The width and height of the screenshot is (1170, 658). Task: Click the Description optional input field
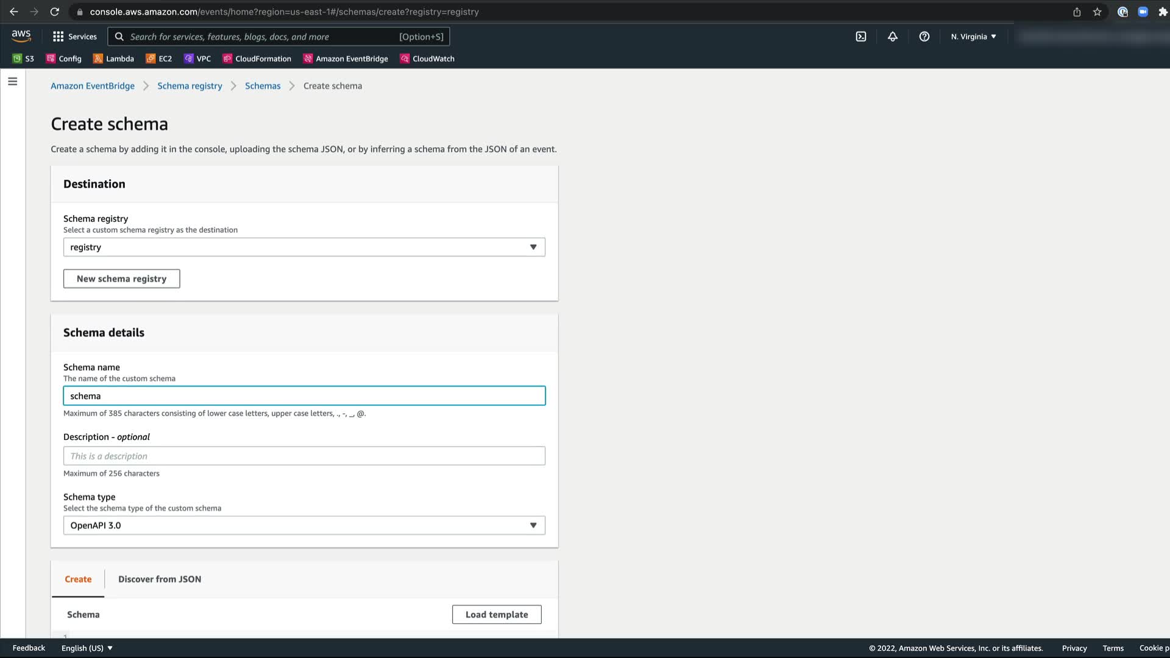coord(304,456)
